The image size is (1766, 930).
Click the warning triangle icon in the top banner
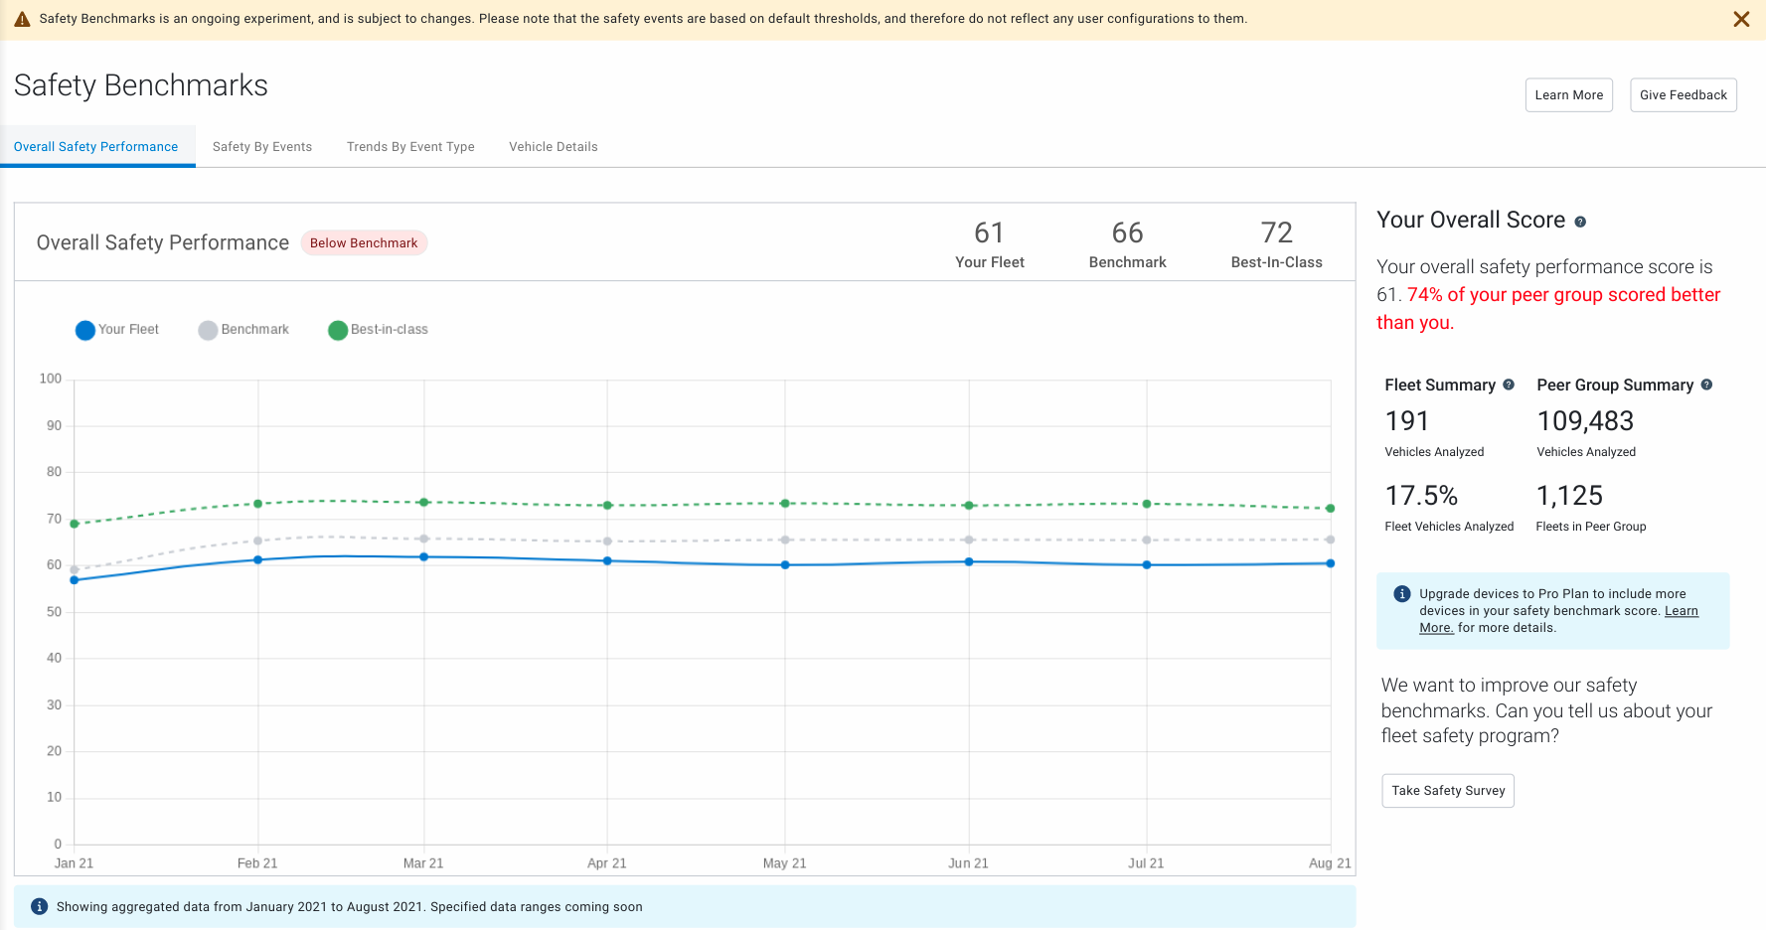22,18
